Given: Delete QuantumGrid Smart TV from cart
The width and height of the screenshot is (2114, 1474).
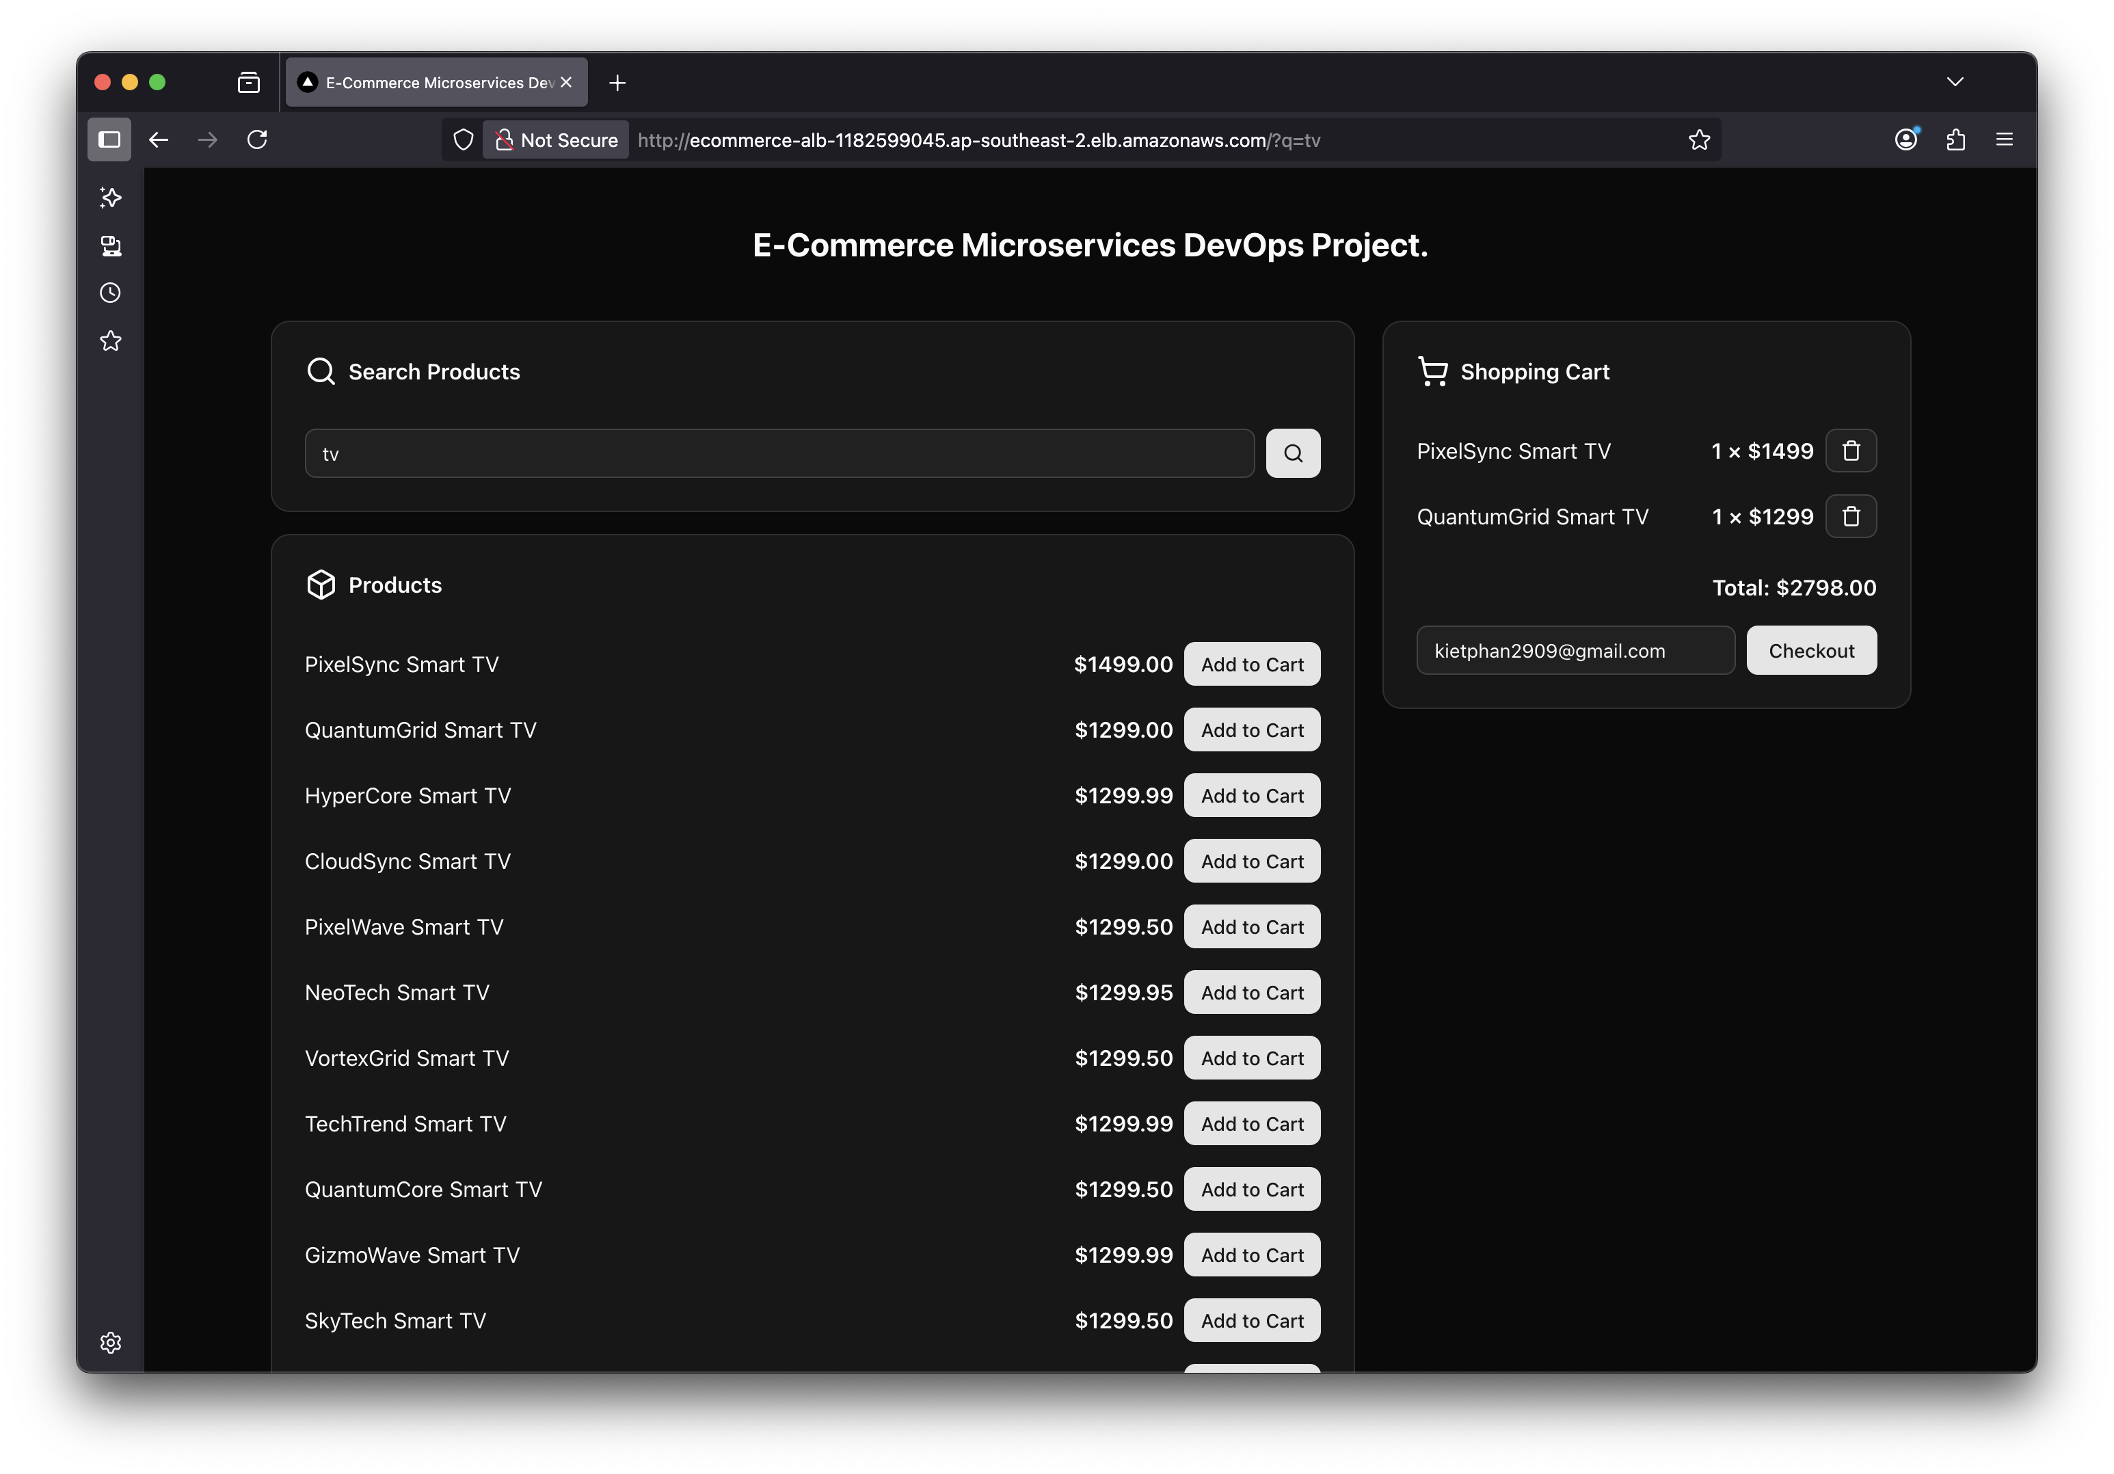Looking at the screenshot, I should [1851, 516].
